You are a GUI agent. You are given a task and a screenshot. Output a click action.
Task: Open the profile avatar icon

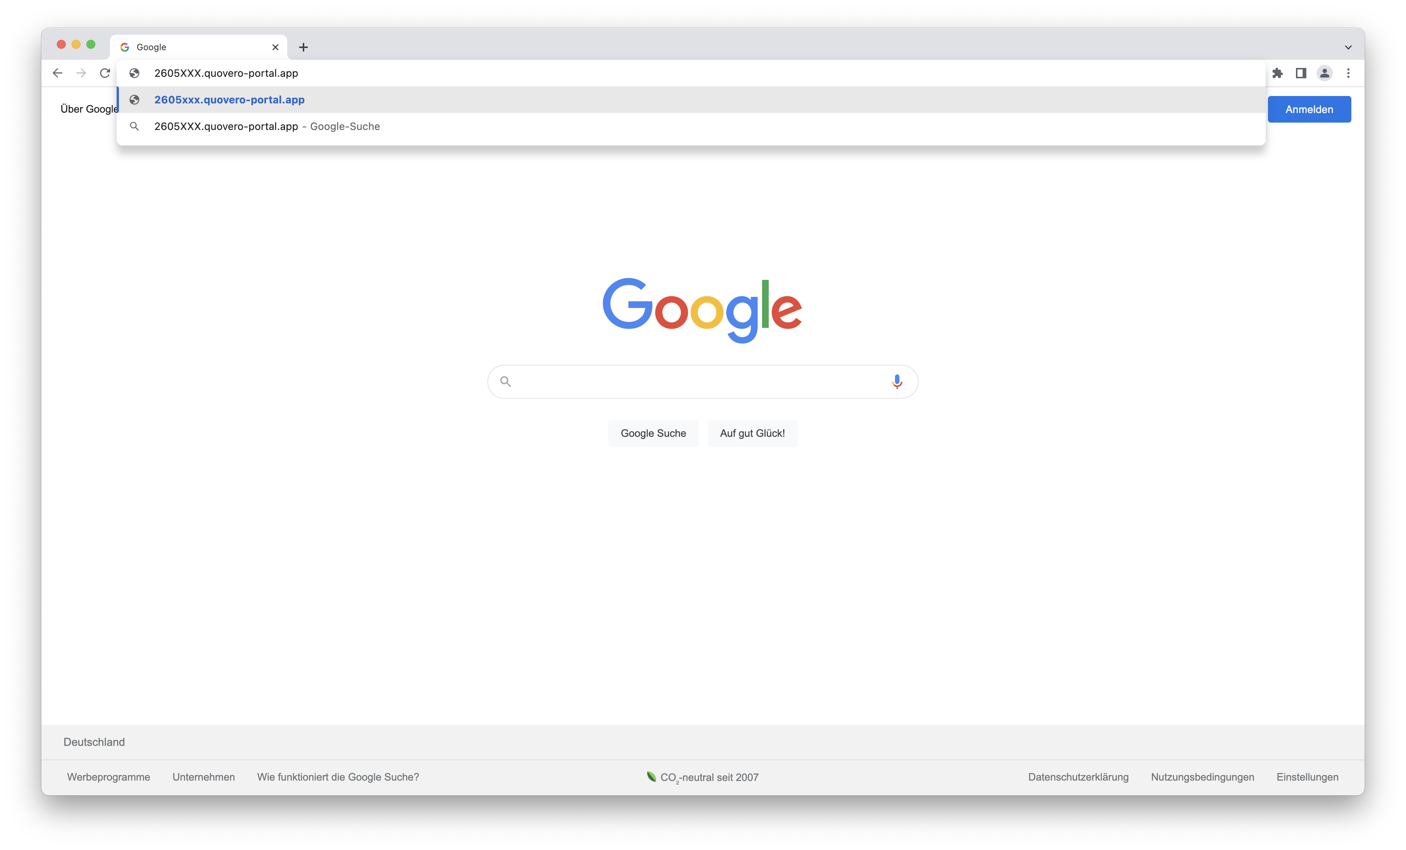click(1324, 73)
